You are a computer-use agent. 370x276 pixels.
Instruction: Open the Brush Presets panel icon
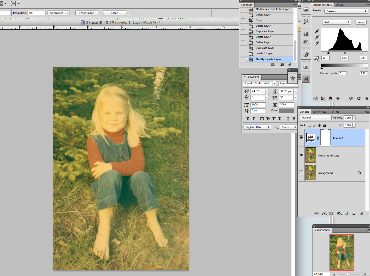pos(292,79)
